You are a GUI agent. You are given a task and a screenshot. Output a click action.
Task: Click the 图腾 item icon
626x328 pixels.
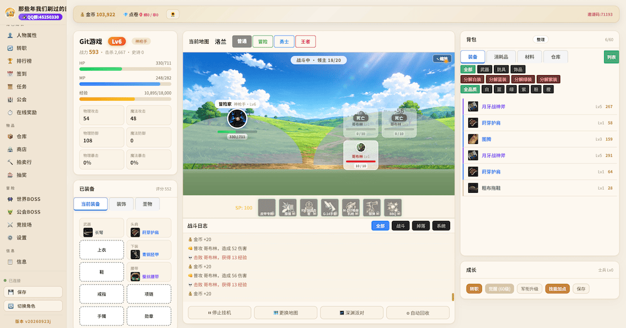pyautogui.click(x=473, y=139)
